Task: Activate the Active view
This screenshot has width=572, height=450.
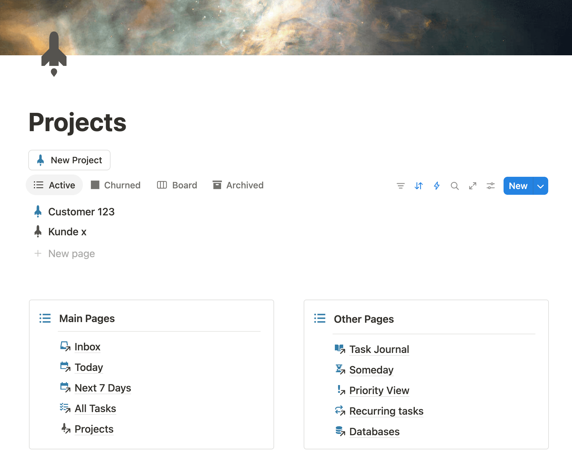Action: [62, 185]
